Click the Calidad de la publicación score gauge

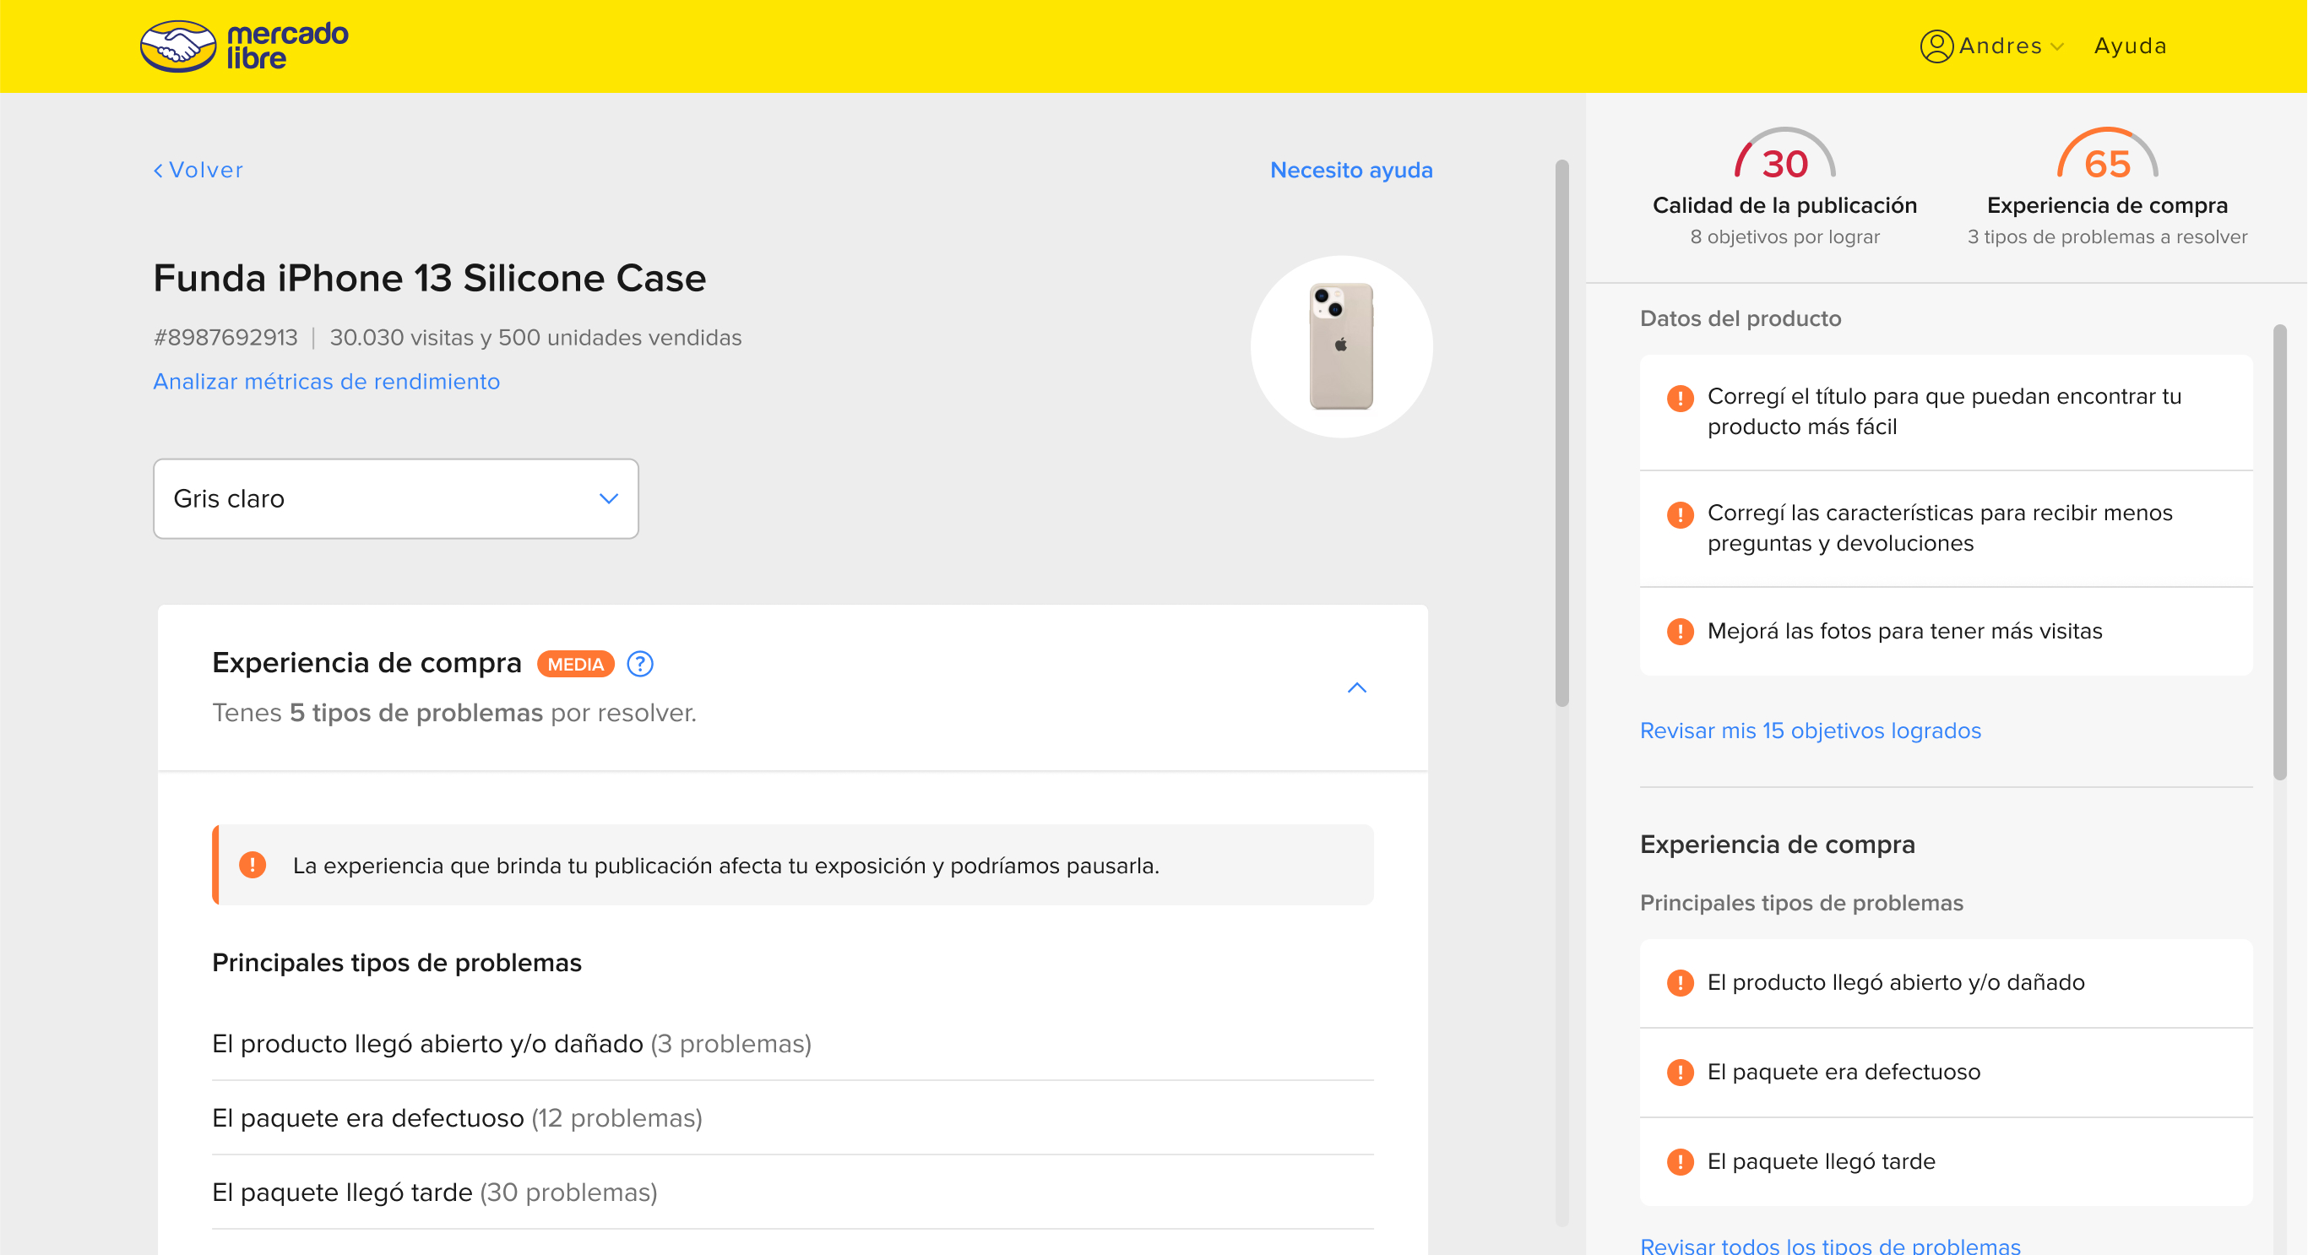pyautogui.click(x=1784, y=157)
